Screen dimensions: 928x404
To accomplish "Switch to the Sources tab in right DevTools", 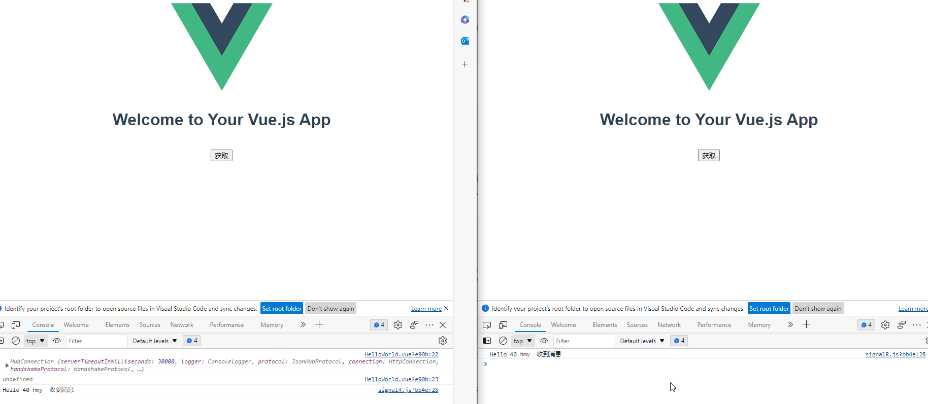I will [x=637, y=325].
